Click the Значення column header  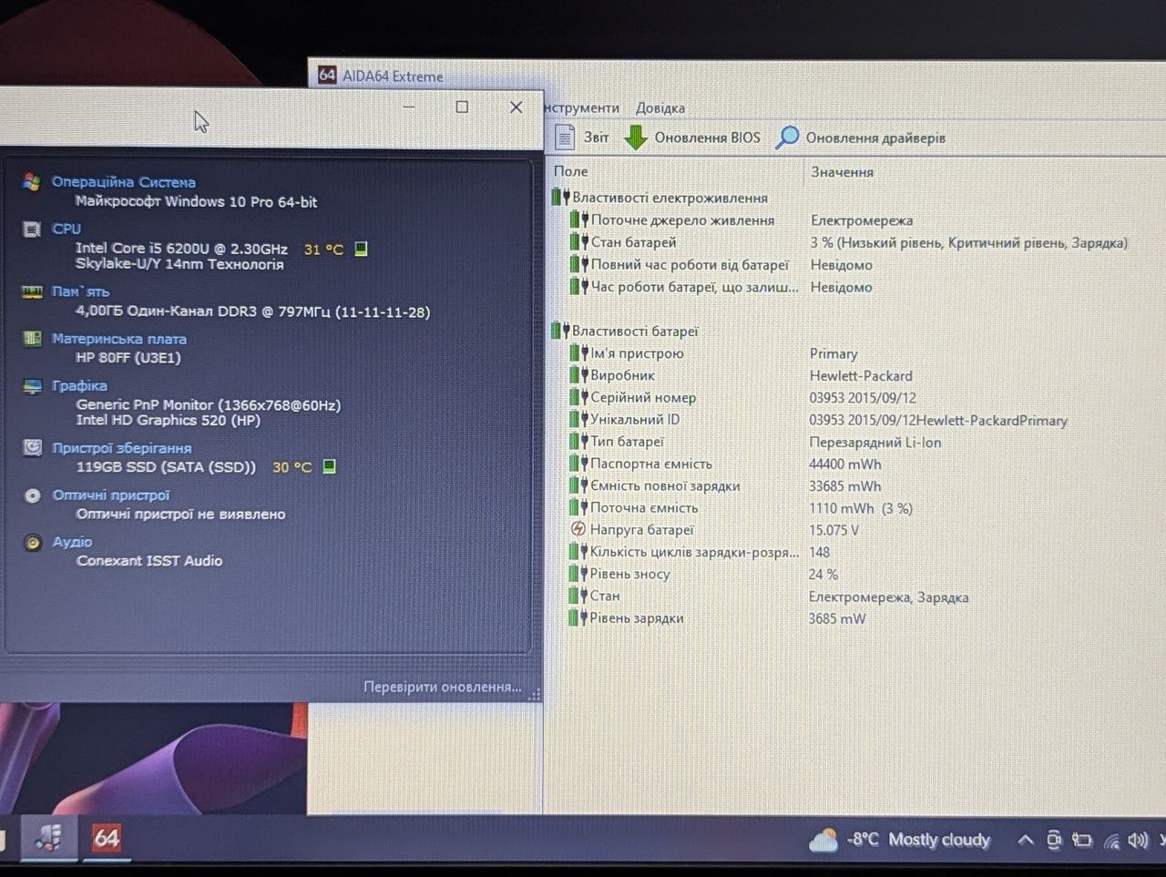point(842,171)
